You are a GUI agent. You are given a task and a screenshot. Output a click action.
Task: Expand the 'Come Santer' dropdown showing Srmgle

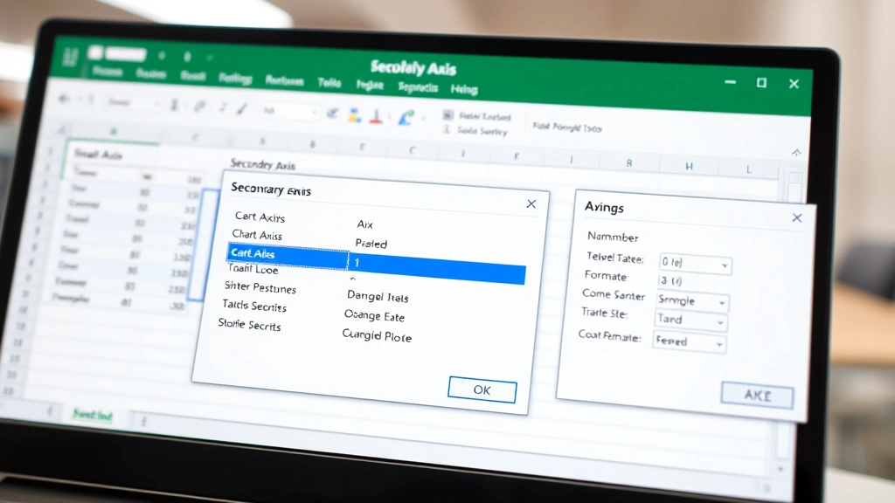(690, 301)
